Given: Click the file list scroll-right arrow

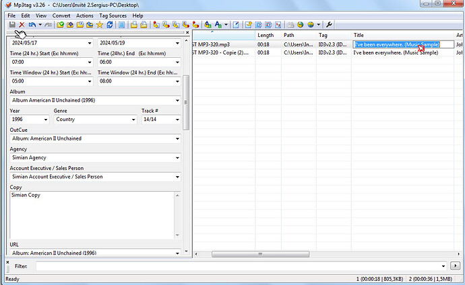Looking at the screenshot, I should [x=458, y=254].
